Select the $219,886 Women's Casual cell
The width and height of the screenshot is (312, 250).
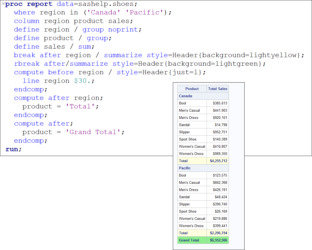point(218,218)
